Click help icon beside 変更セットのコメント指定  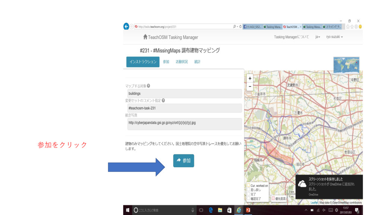coord(163,100)
